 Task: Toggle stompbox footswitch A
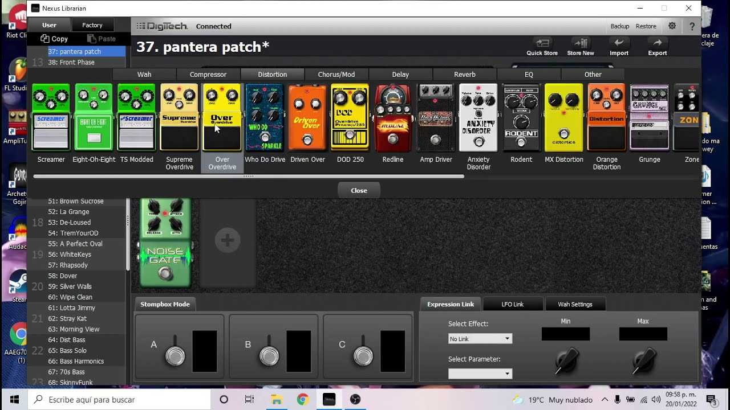coord(176,356)
